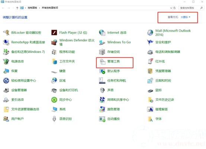Screen dimensions: 206x149
Task: Go up one level with the up arrow
Action: click(x=17, y=8)
